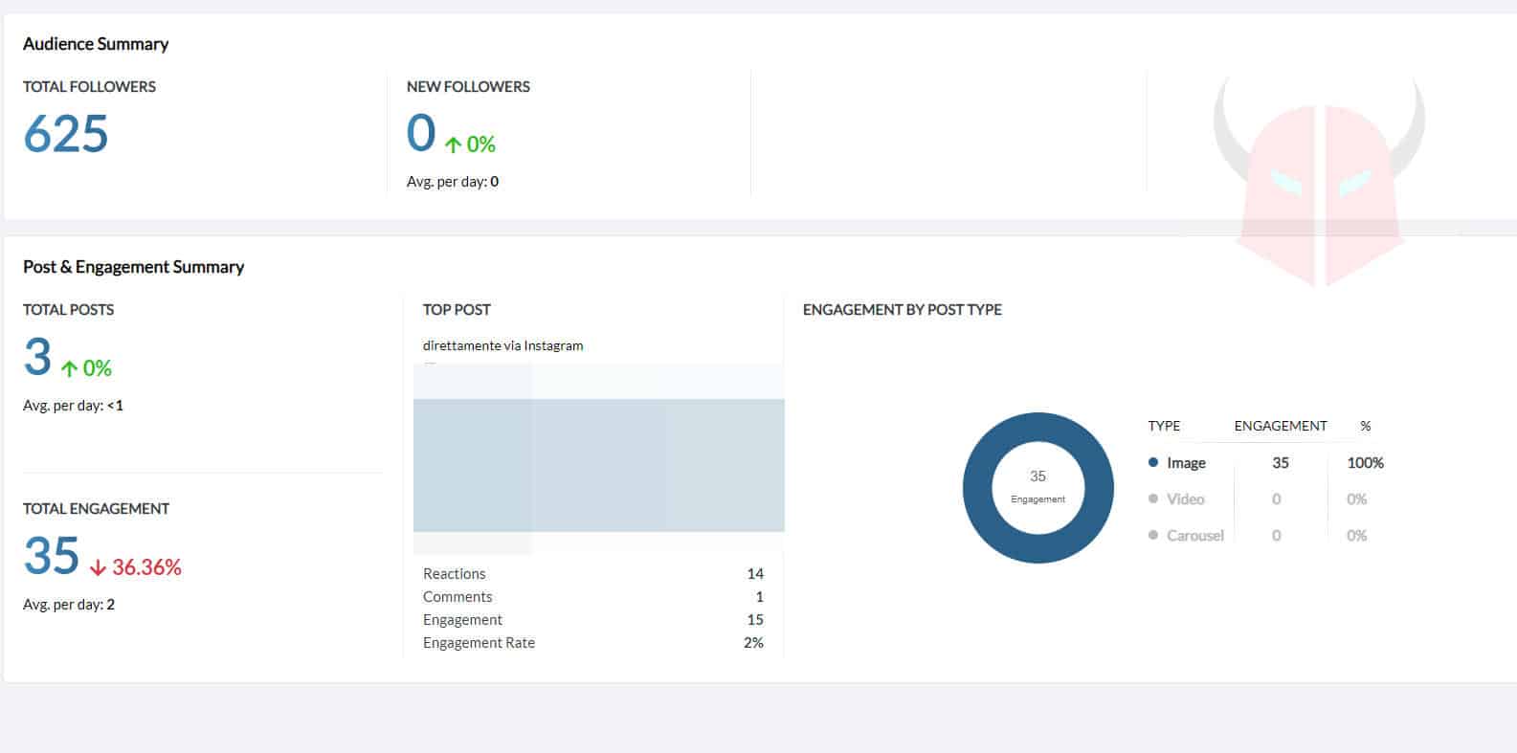Viewport: 1517px width, 753px height.
Task: Click the Engagement Rate value 2%
Action: point(753,643)
